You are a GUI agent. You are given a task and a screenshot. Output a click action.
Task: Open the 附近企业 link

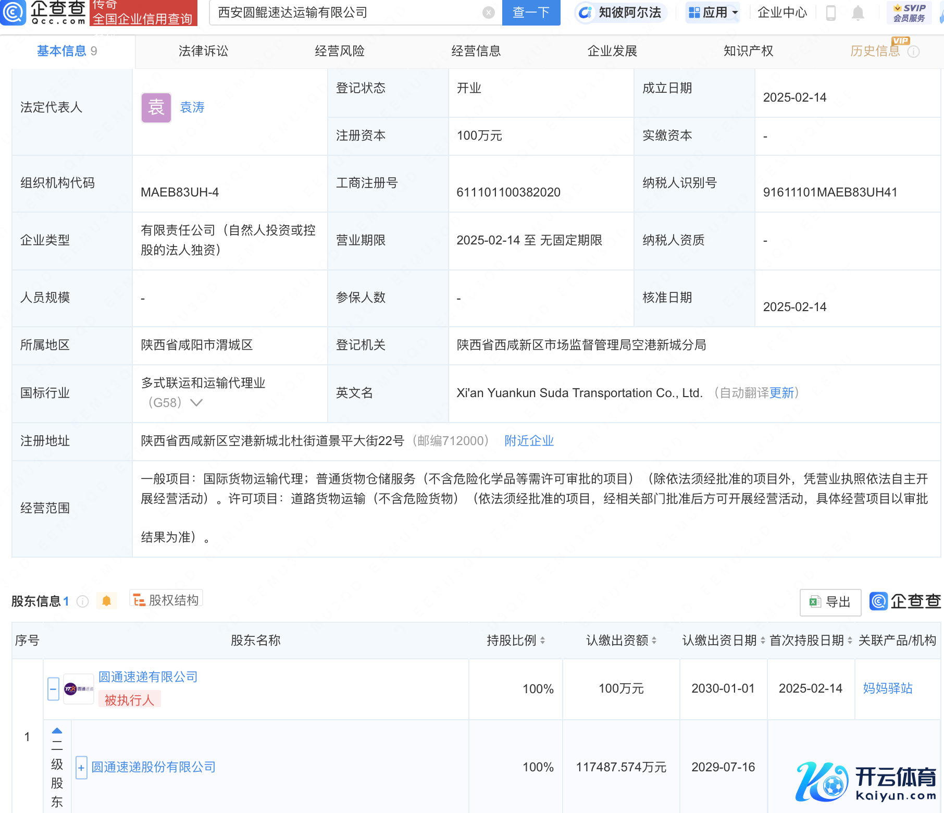pyautogui.click(x=529, y=441)
